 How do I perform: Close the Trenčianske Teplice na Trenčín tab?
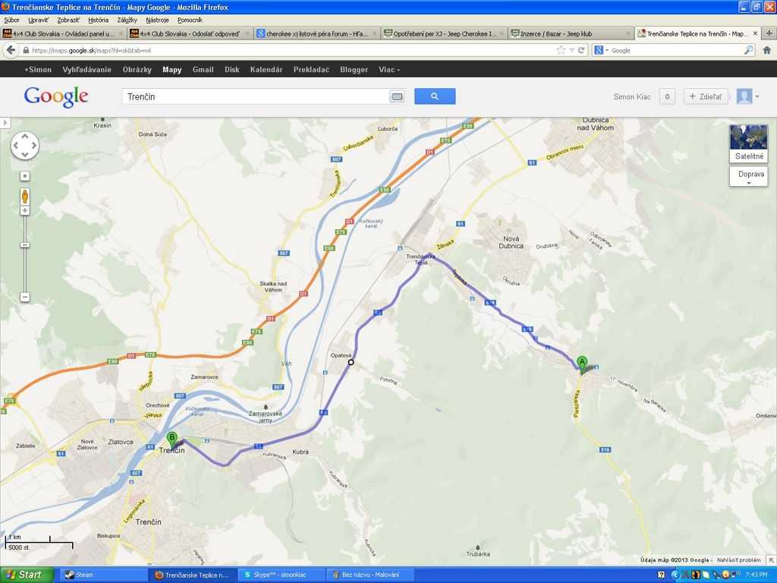(755, 33)
